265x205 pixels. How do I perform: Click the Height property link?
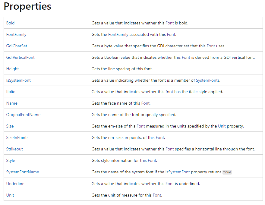(x=12, y=69)
